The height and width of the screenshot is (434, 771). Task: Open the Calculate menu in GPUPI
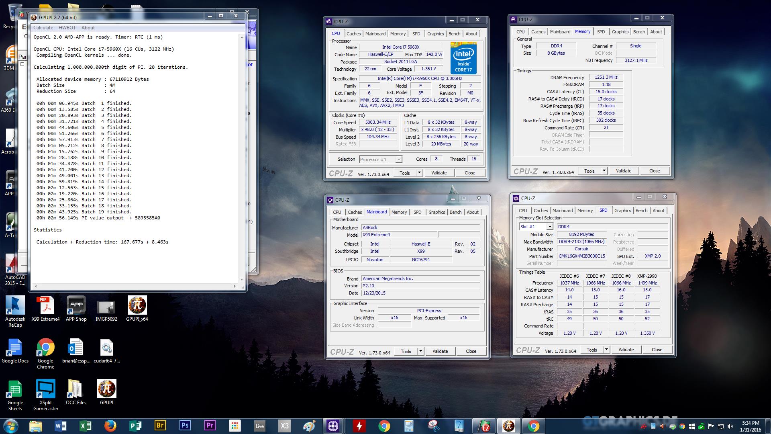pyautogui.click(x=43, y=28)
